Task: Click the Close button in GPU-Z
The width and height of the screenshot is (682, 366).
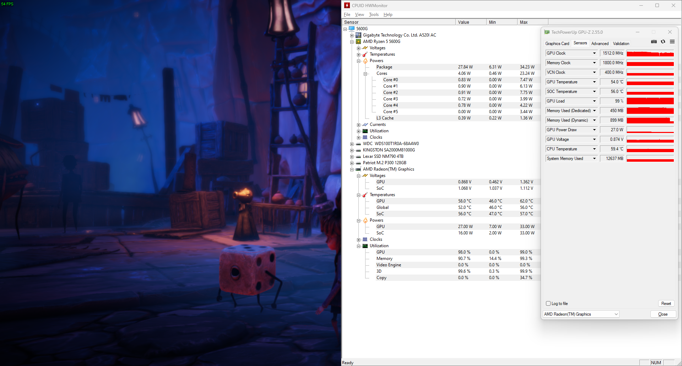Action: click(663, 314)
